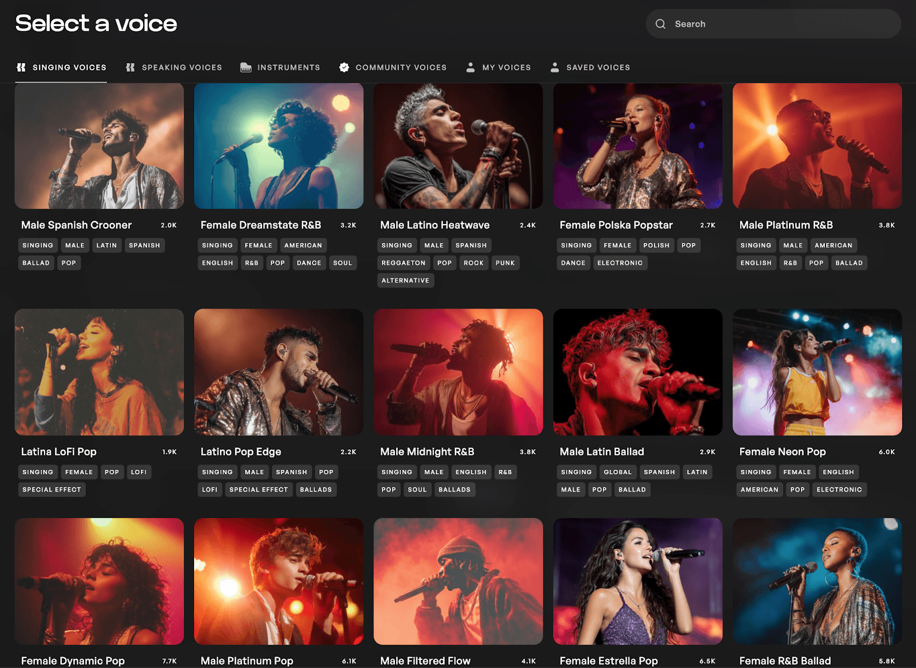Click the person icon next to My Voices
The width and height of the screenshot is (916, 668).
(x=471, y=67)
